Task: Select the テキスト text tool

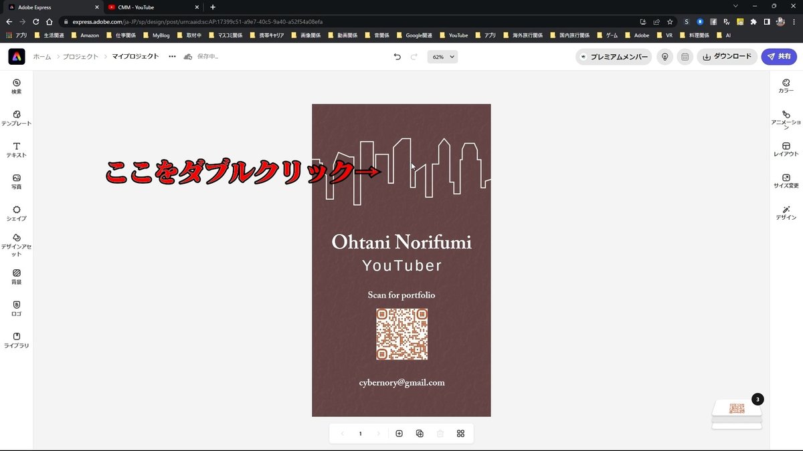Action: point(16,150)
